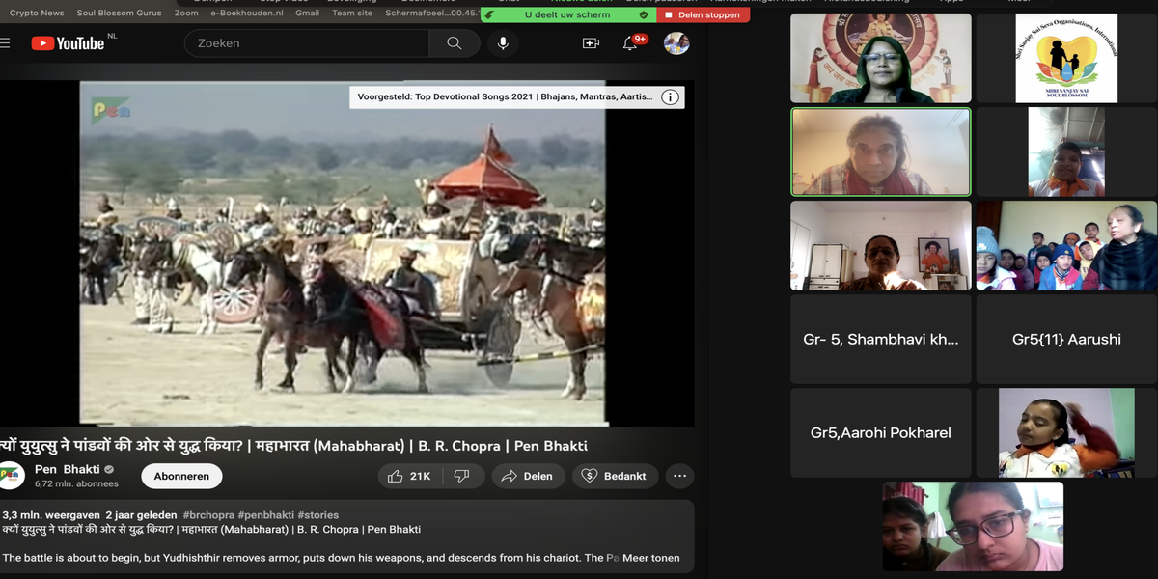Open the Crypto News bookmark

pos(37,13)
